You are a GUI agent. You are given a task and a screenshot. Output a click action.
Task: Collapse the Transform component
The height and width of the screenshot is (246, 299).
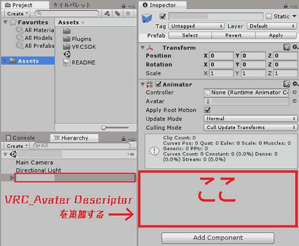(x=142, y=47)
